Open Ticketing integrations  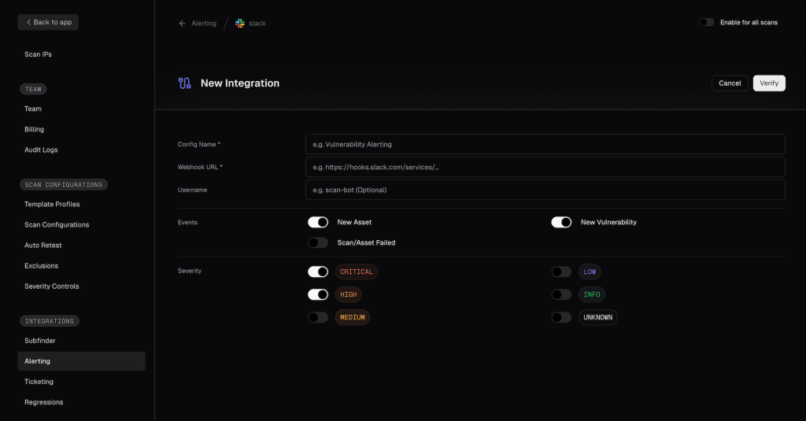[x=39, y=382]
